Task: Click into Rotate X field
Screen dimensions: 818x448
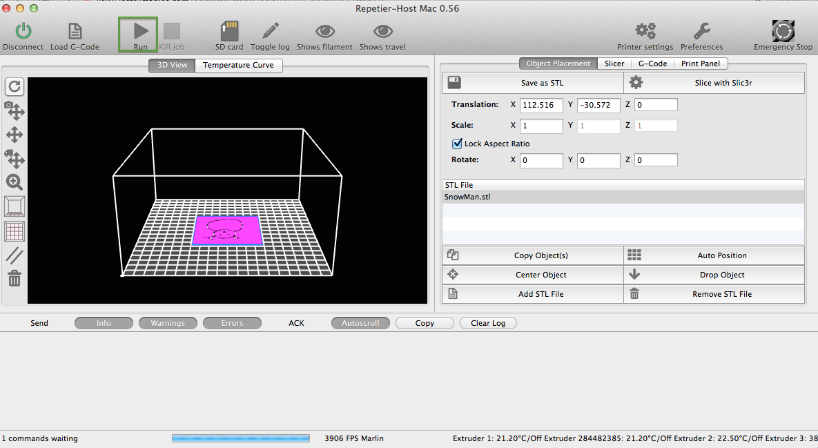Action: pos(541,160)
